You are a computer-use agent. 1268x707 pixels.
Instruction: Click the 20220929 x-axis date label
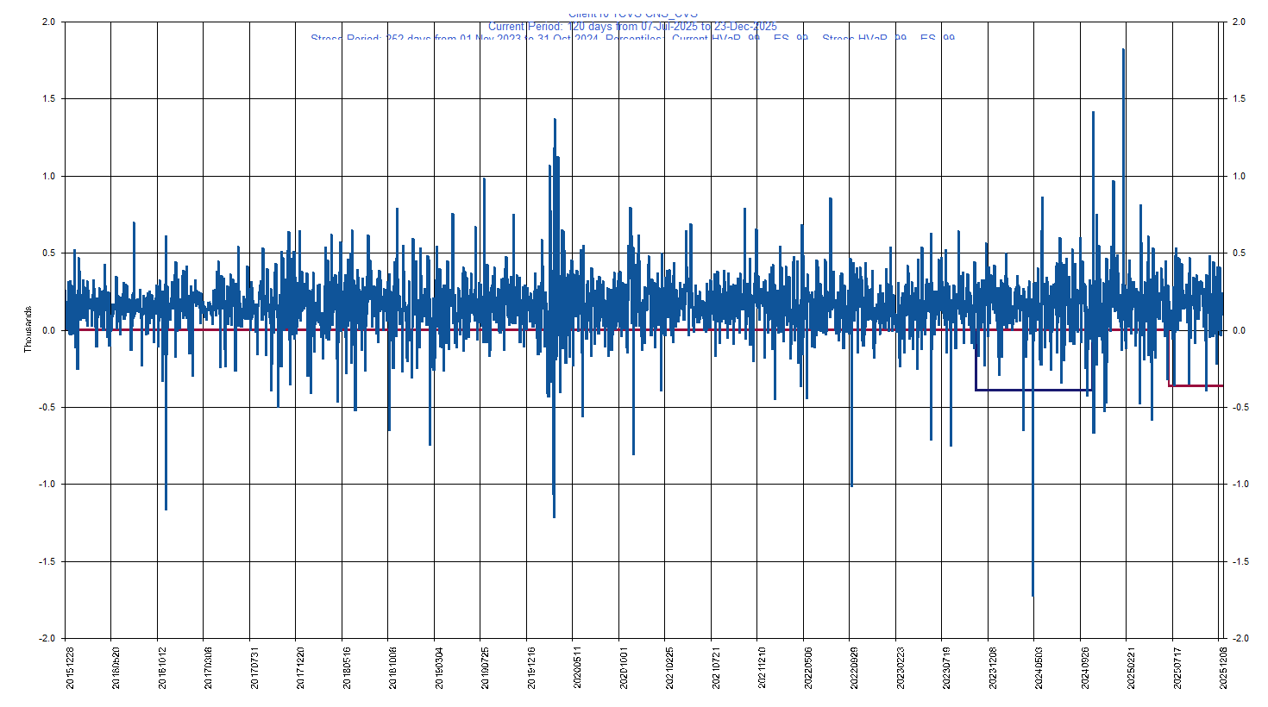(856, 669)
